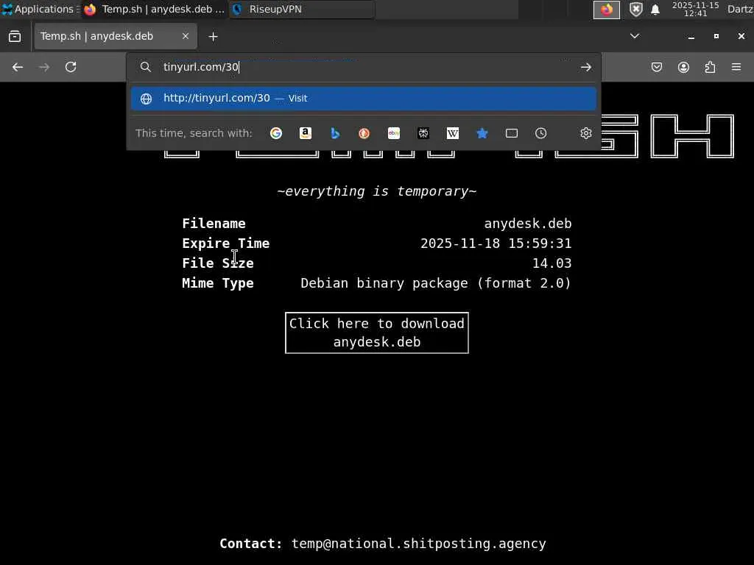Select the tinyurl.com/30 Visit suggestion
754x565 pixels.
[x=364, y=98]
